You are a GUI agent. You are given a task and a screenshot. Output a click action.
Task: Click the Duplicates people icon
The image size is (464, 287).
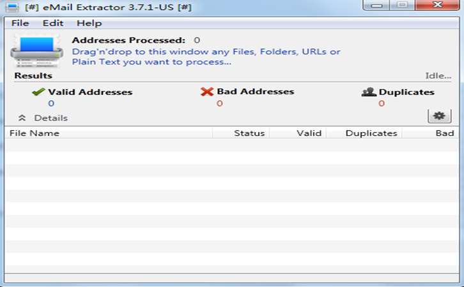pyautogui.click(x=369, y=92)
